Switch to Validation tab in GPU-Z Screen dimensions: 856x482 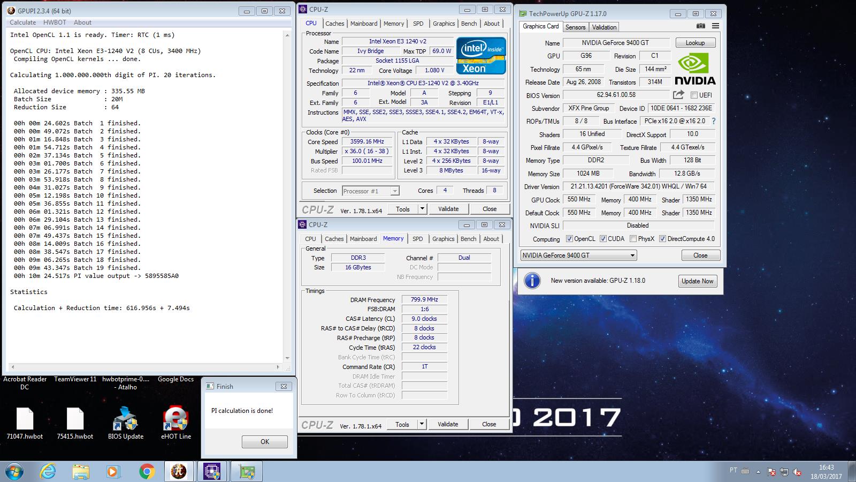605,27
